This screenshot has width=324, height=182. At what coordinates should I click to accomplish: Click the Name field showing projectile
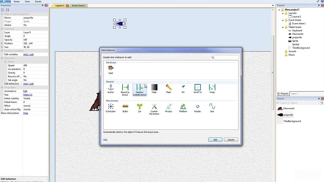35,18
